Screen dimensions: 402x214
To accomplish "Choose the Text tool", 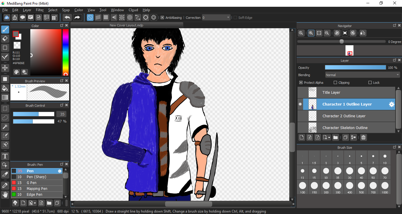I will 5,156.
